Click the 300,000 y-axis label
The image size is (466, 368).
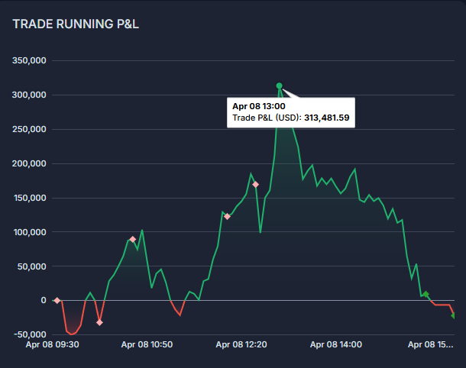(x=29, y=95)
